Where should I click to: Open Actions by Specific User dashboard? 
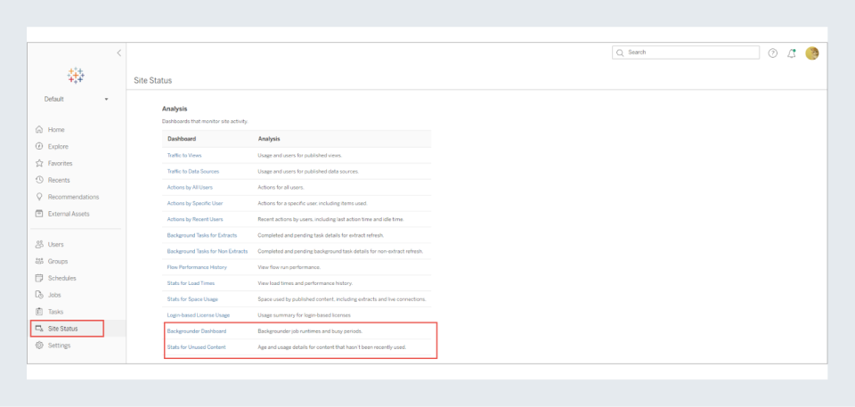195,203
